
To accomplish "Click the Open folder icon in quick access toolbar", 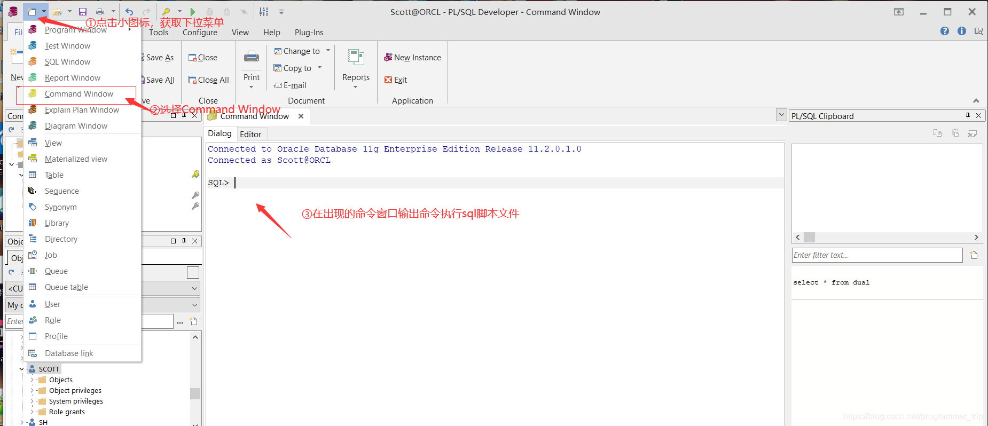I will [x=57, y=11].
